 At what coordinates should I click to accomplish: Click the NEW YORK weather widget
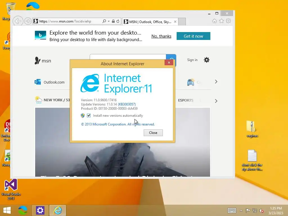coord(53,100)
